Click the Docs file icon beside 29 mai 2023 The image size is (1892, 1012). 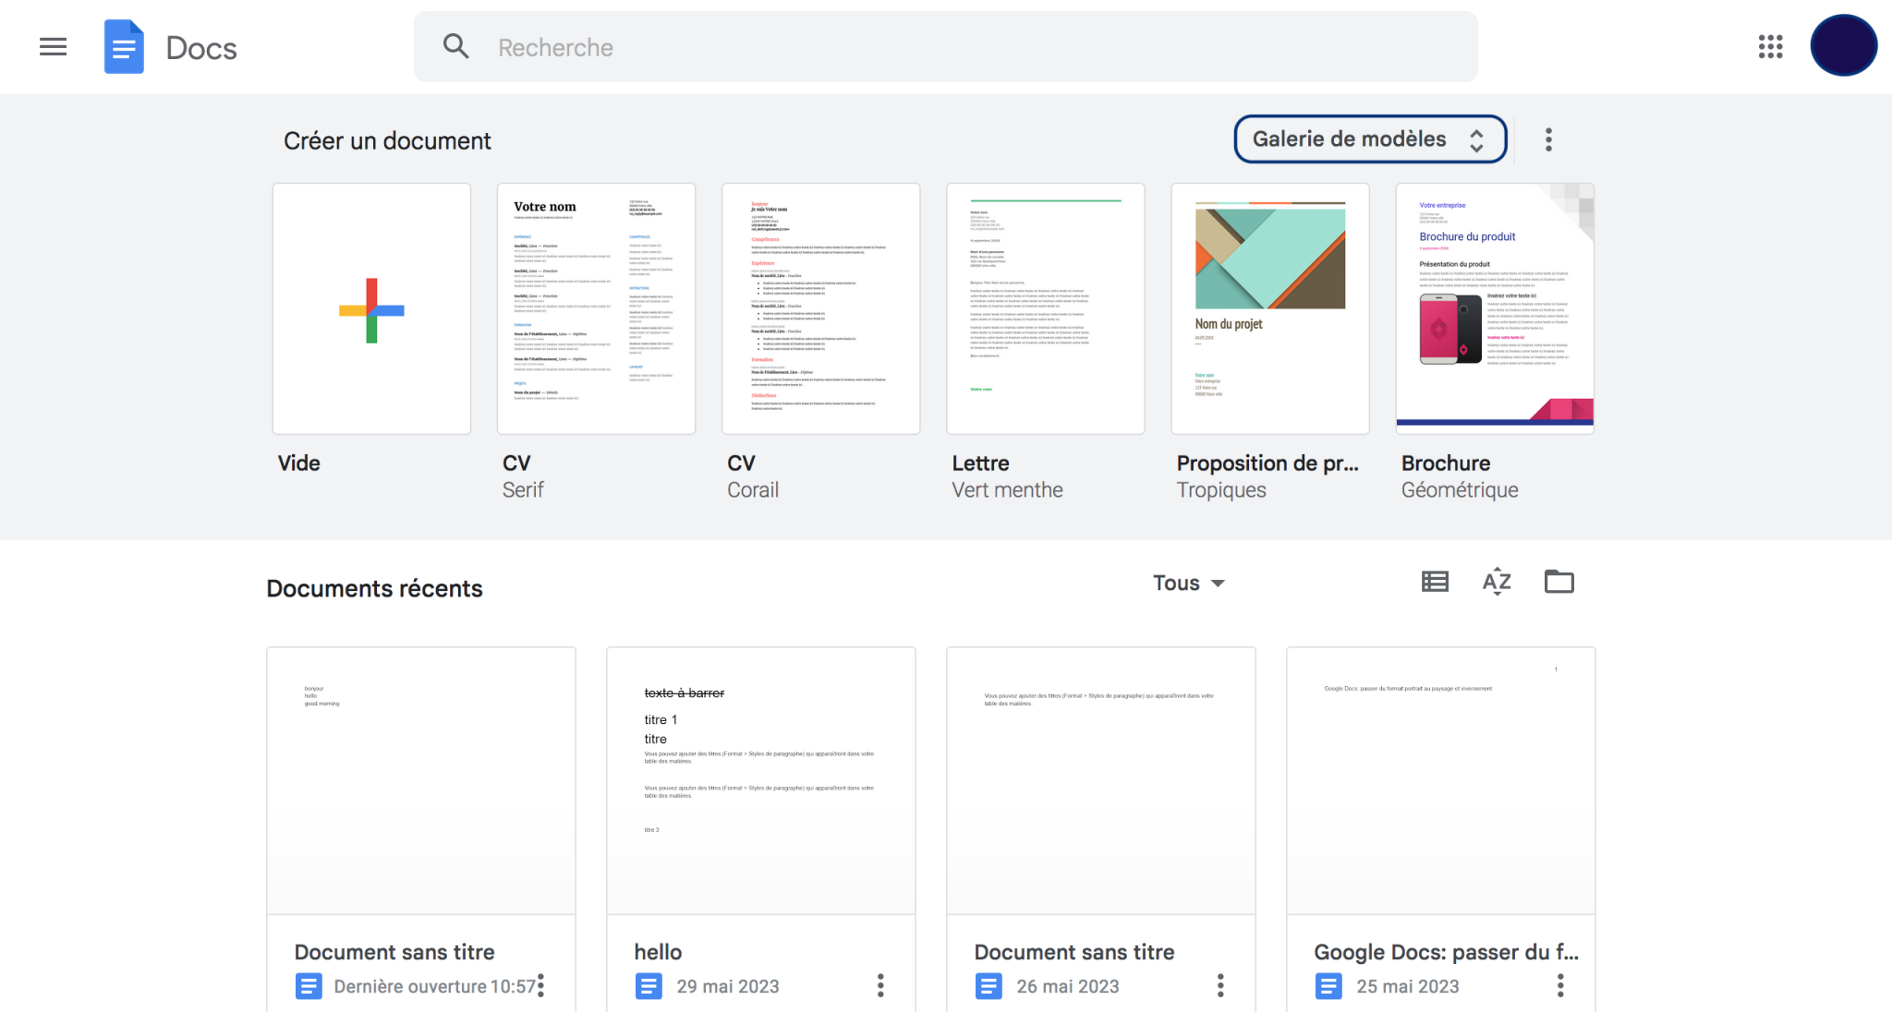click(649, 986)
